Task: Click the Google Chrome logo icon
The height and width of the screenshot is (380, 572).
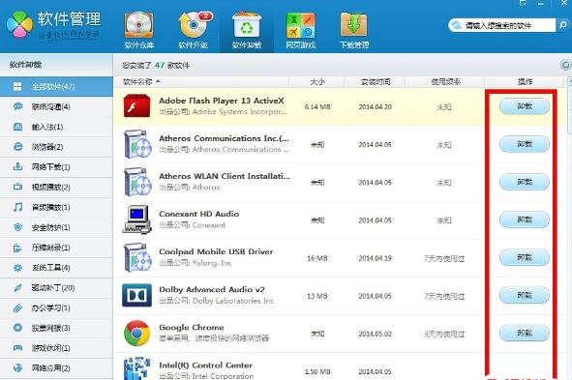Action: click(136, 333)
